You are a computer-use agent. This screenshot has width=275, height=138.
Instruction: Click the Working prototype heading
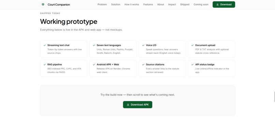point(69,22)
